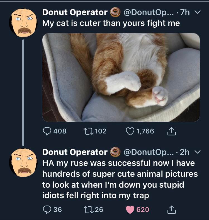The width and height of the screenshot is (209, 220).
Task: Open Donut Operator avatar on first tweet
Action: [23, 23]
